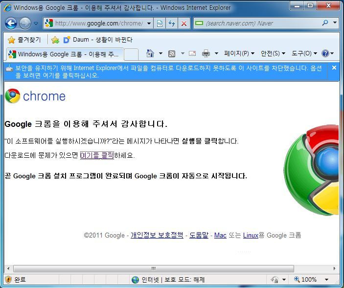This screenshot has width=344, height=288.
Task: Open the Mac download link
Action: (x=220, y=235)
